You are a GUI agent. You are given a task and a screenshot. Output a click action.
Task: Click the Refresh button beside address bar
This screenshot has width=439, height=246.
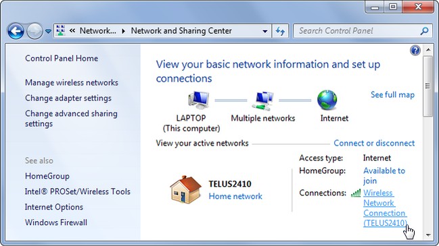[280, 31]
